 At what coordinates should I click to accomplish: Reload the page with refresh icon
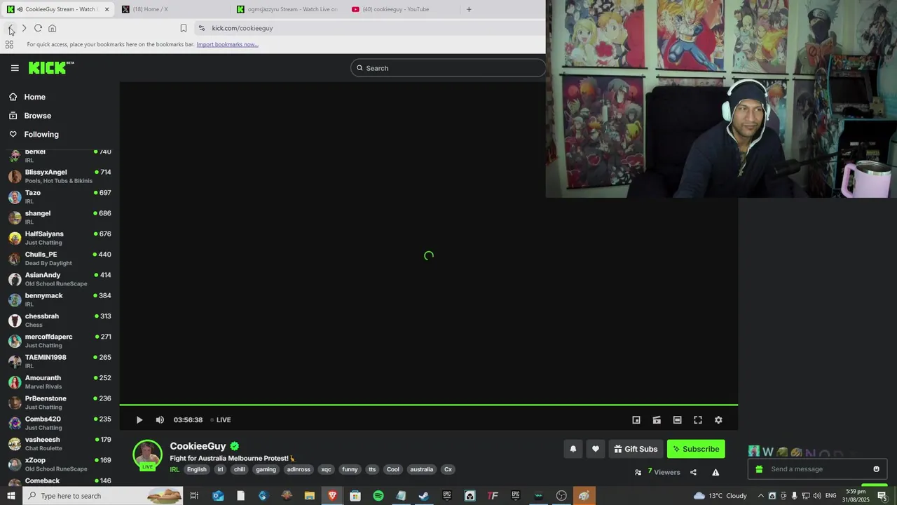point(38,28)
